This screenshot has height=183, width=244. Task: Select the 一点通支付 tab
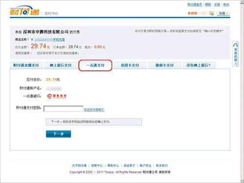[x=95, y=65]
